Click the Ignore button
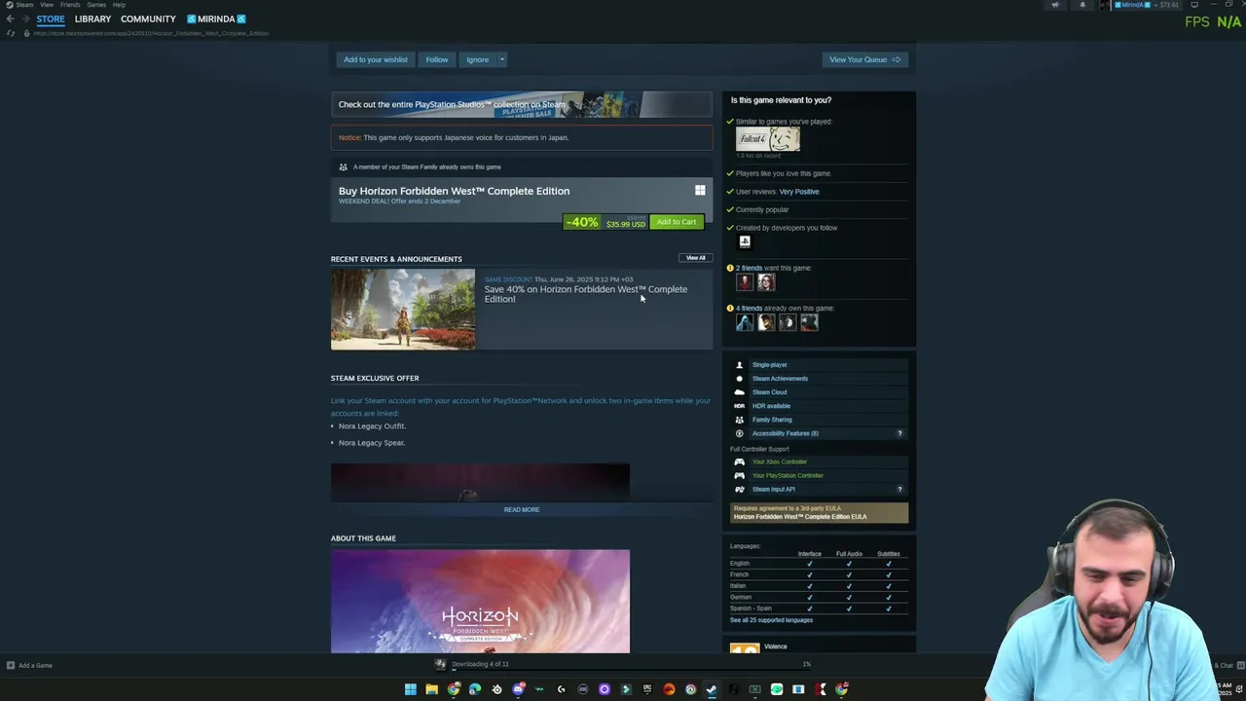This screenshot has height=701, width=1246. [477, 59]
